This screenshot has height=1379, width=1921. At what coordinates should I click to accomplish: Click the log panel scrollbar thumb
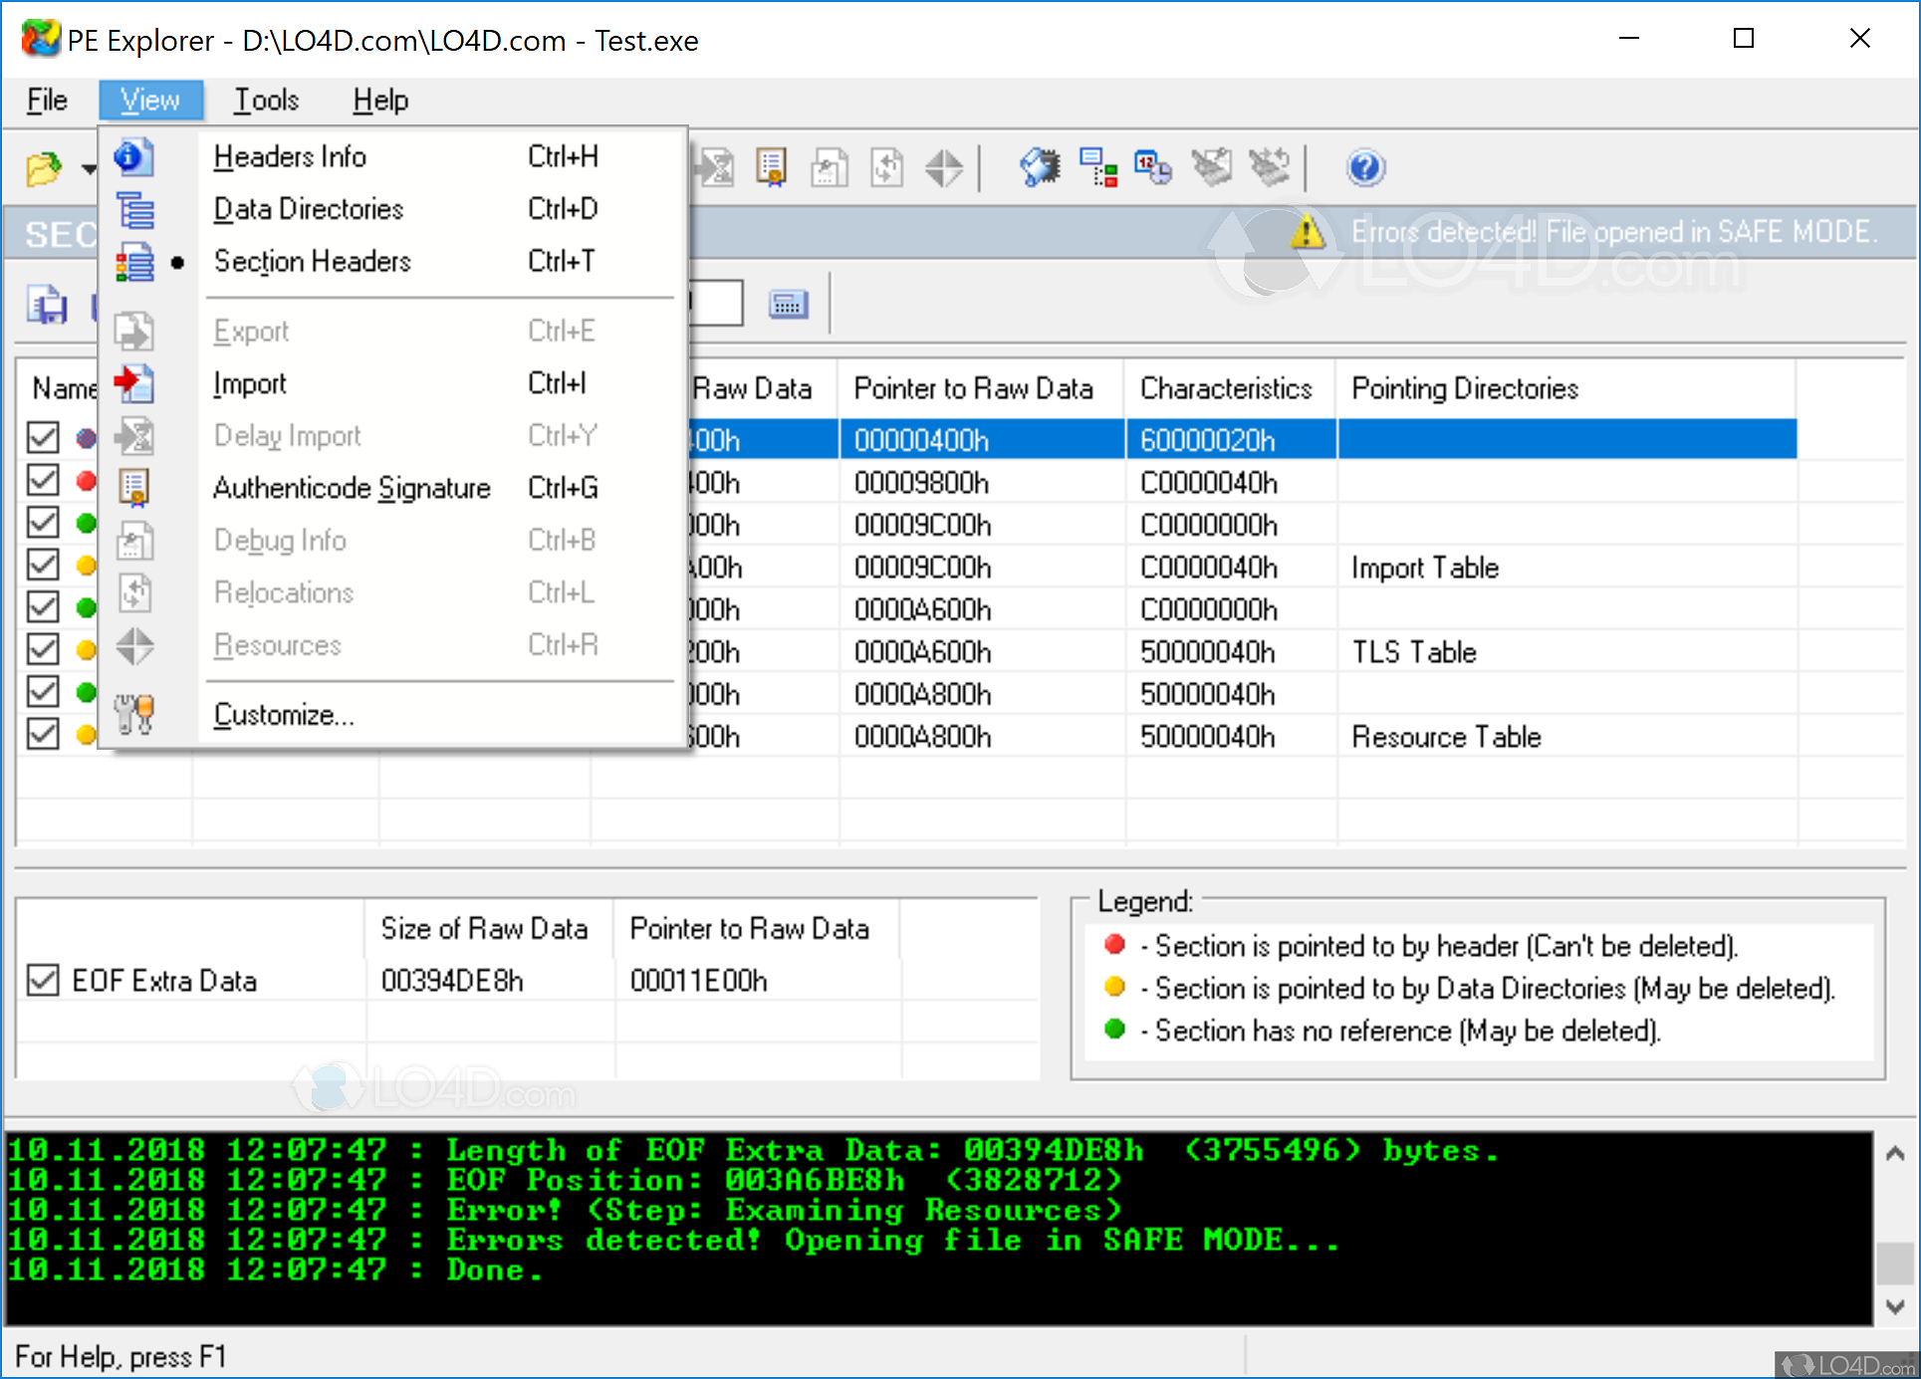[x=1895, y=1264]
